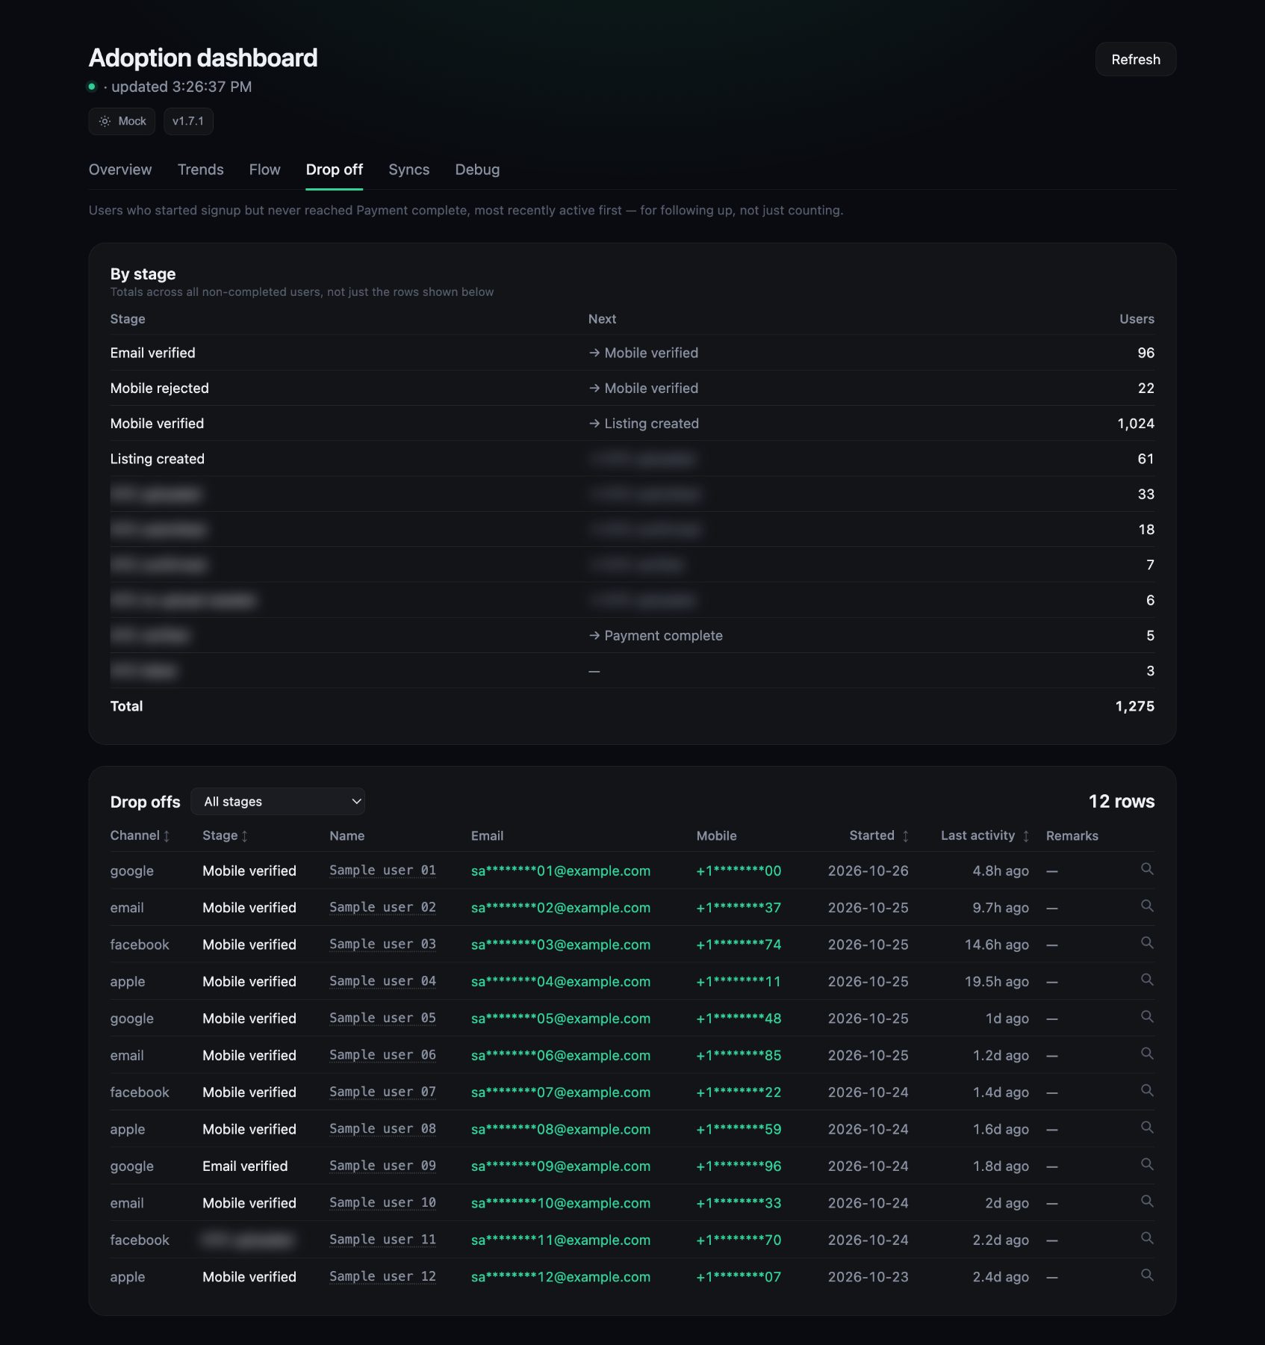Select the Email verified stage row
Screen dimensions: 1265x1345
(x=632, y=353)
